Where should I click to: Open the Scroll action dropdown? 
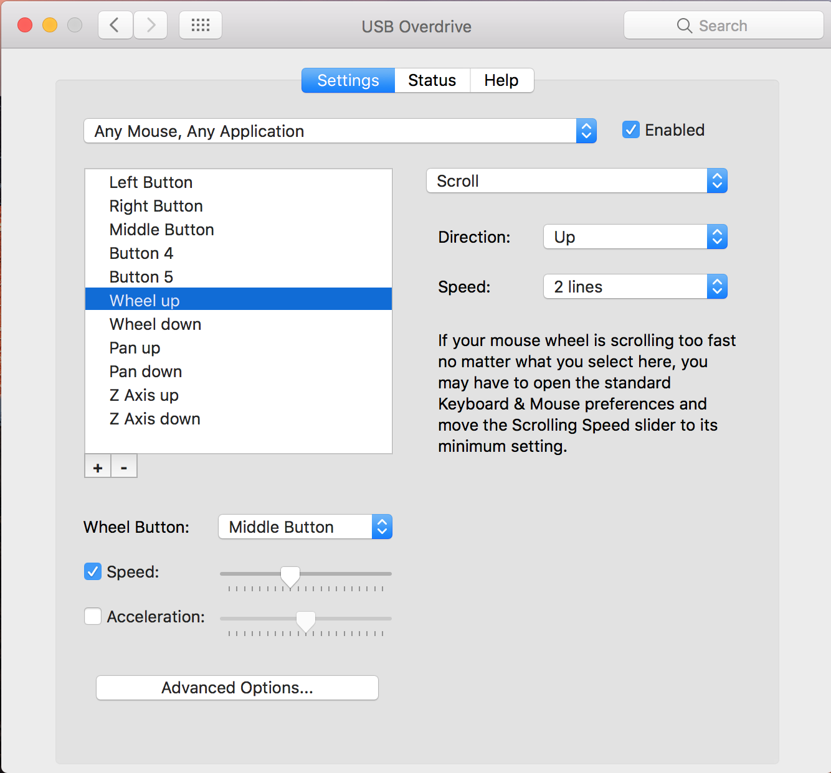(577, 181)
